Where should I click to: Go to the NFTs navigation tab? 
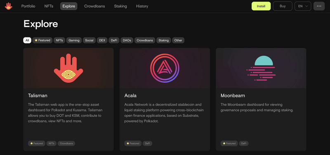coord(49,6)
